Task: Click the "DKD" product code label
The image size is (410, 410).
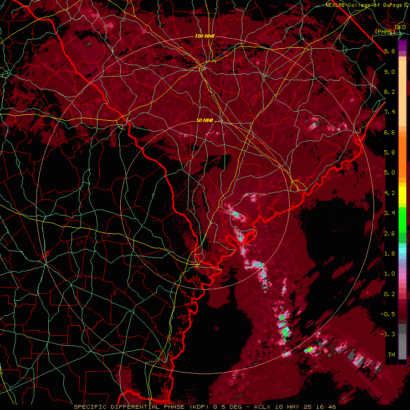Action: point(400,27)
